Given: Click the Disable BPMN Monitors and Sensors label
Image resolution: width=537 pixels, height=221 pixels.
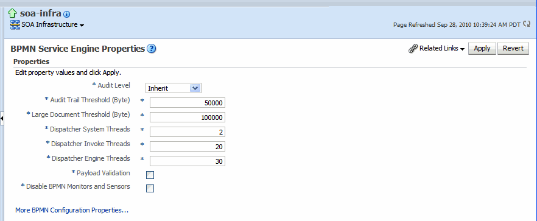Looking at the screenshot, I should coord(78,186).
